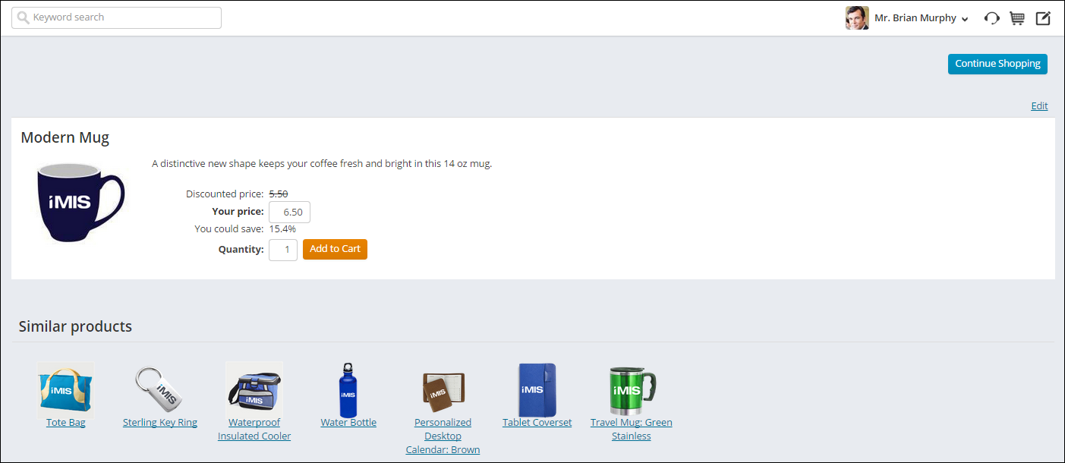Click the Your price input field
This screenshot has width=1065, height=463.
[x=290, y=213]
